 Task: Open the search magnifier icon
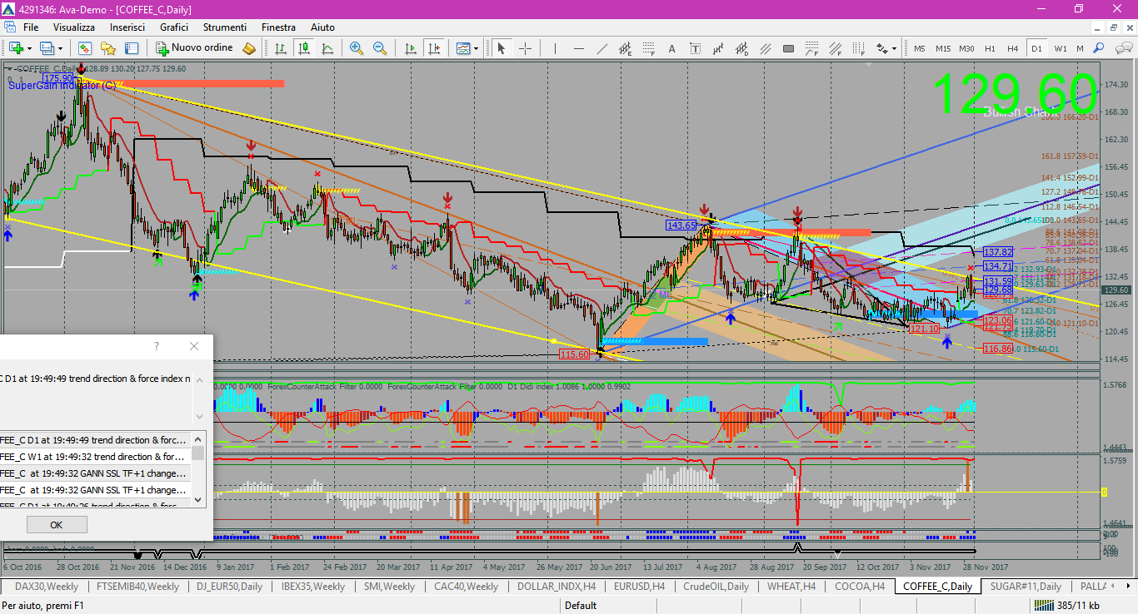(x=1099, y=48)
